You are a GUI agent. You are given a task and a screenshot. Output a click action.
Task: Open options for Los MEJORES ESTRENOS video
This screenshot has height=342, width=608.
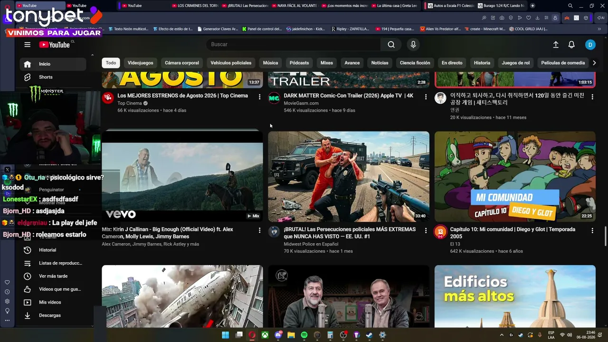[x=259, y=96]
